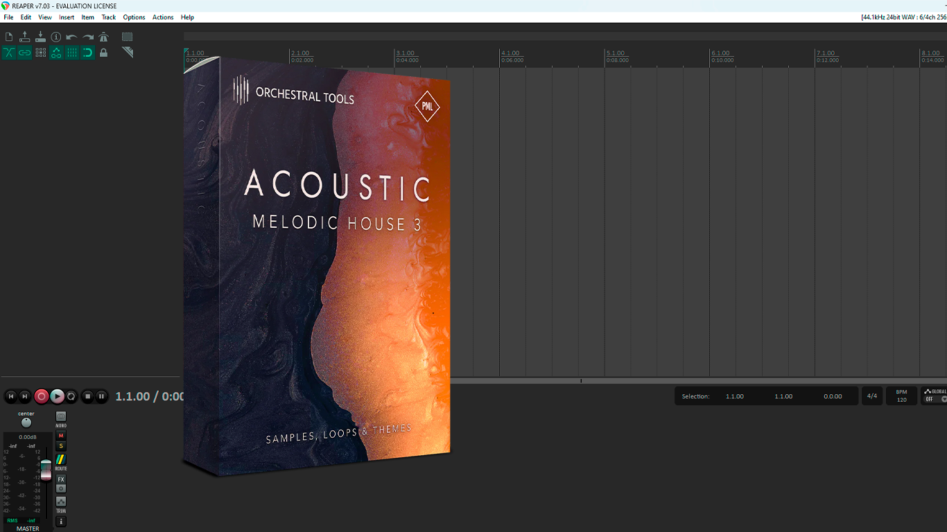Mute the master track with M button
This screenshot has height=532, width=947.
(61, 436)
